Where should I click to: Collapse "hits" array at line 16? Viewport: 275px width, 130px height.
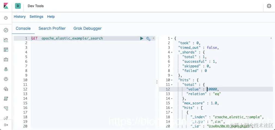[x=172, y=108]
